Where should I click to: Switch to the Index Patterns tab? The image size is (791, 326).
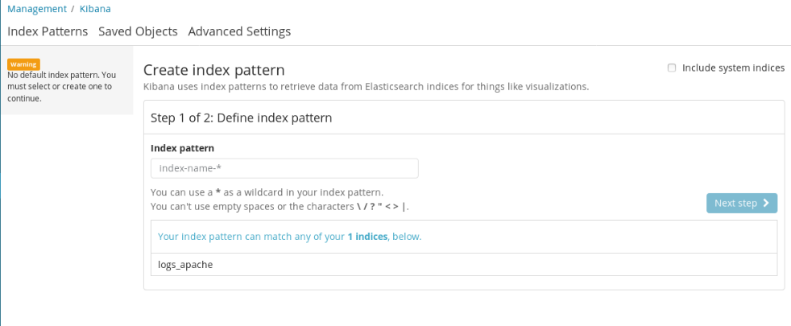click(x=48, y=31)
